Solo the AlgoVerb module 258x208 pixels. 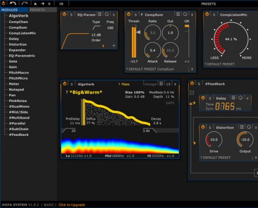[72, 84]
